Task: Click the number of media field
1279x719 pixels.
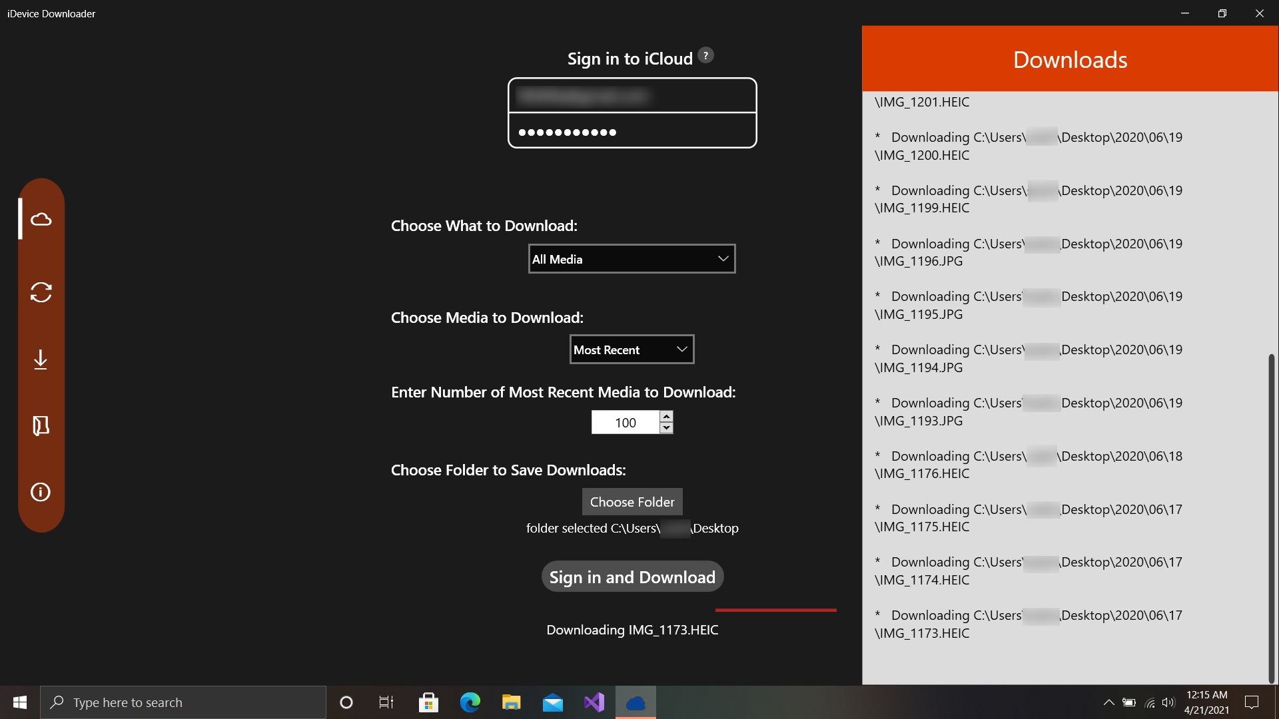Action: coord(625,423)
